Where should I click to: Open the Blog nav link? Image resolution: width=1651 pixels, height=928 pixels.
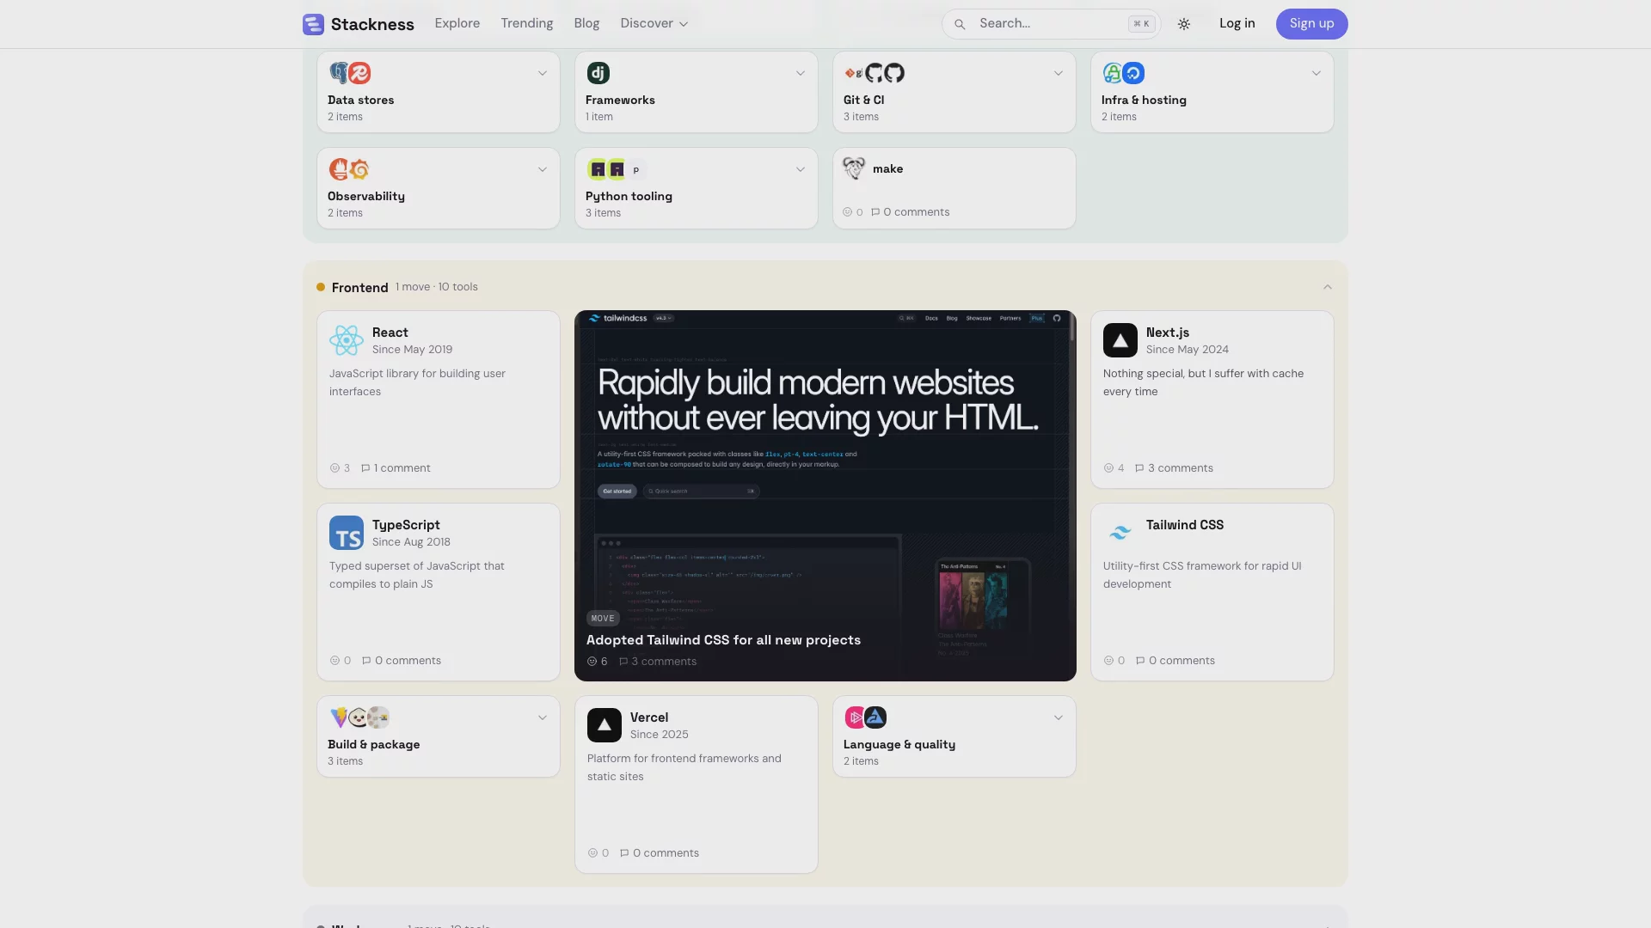coord(586,24)
